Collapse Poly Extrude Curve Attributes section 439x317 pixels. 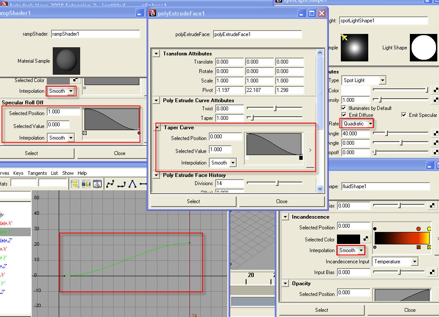point(156,100)
